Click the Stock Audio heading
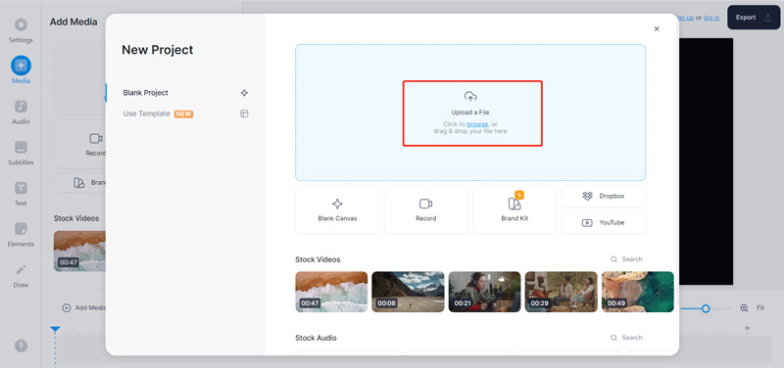784x368 pixels. (x=316, y=338)
